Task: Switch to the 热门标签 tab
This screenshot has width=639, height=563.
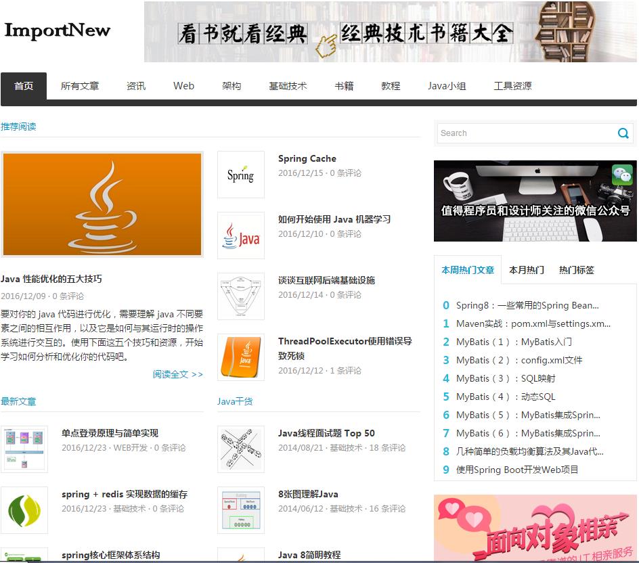Action: point(577,270)
